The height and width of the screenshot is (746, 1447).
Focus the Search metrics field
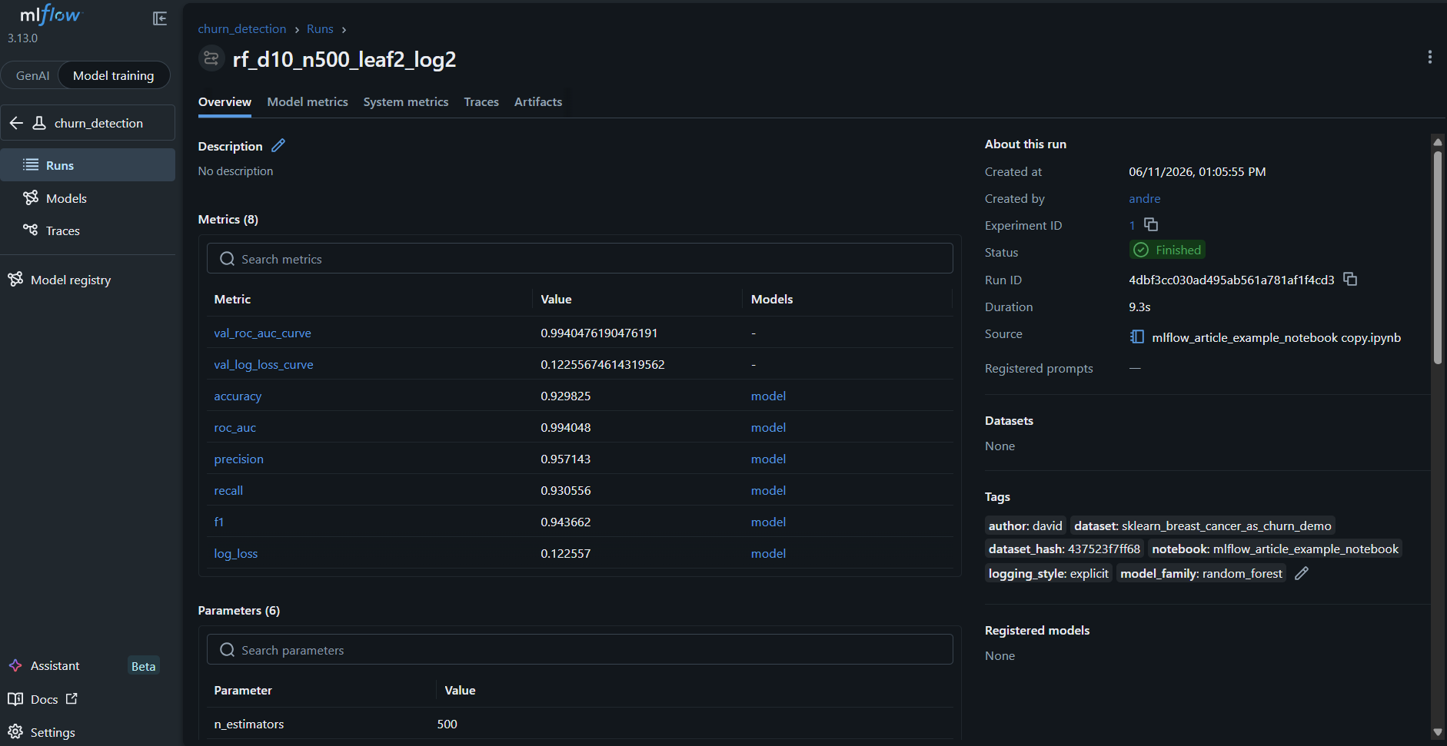click(x=580, y=258)
